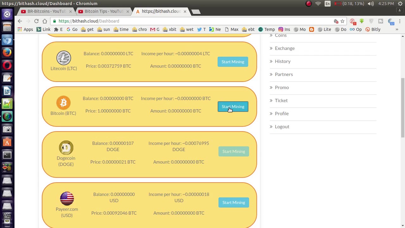Open the time bookmark folder
Viewport: 405px width, 228px height.
point(121,29)
